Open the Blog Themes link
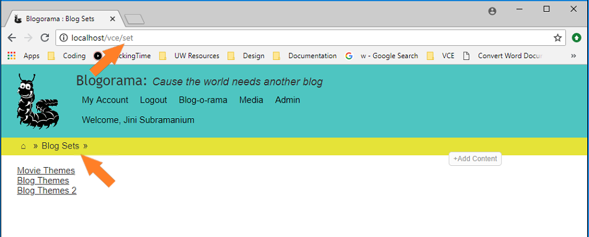 [43, 181]
